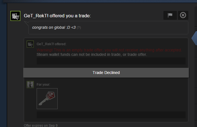197x127 pixels.
Task: Click the Offer expires on Sep 9 text
Action: click(x=41, y=125)
